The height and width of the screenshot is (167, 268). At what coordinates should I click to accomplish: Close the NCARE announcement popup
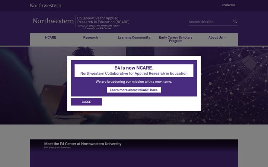[x=86, y=102]
